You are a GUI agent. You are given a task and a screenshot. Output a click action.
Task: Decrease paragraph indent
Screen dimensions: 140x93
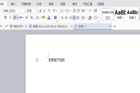[74, 11]
